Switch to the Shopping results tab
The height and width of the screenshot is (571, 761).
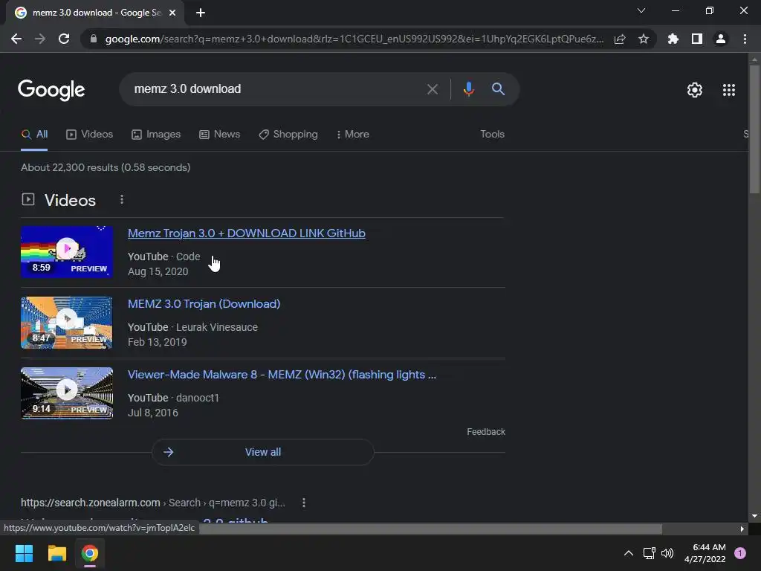[288, 134]
